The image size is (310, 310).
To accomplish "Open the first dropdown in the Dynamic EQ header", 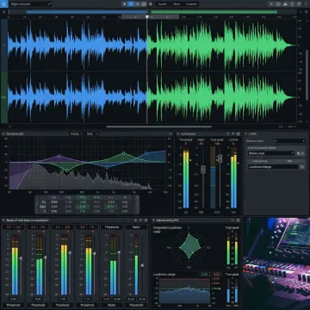I will click(77, 133).
